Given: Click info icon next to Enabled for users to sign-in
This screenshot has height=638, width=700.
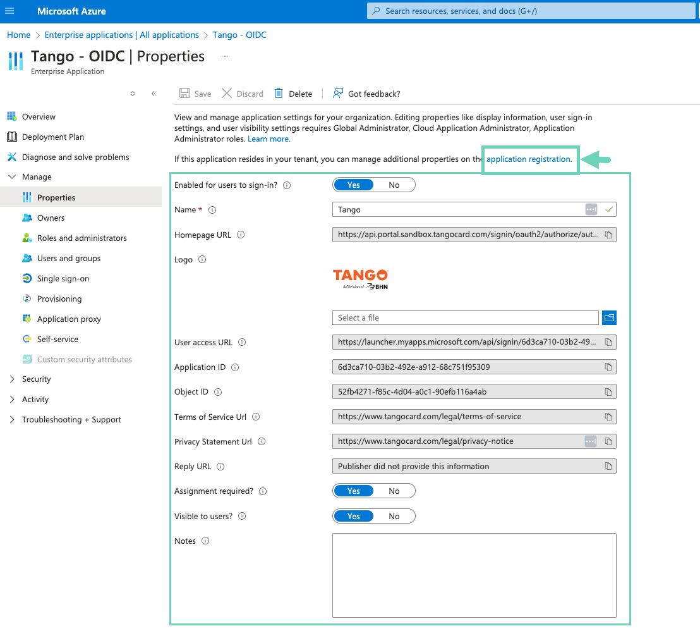Looking at the screenshot, I should [x=287, y=185].
